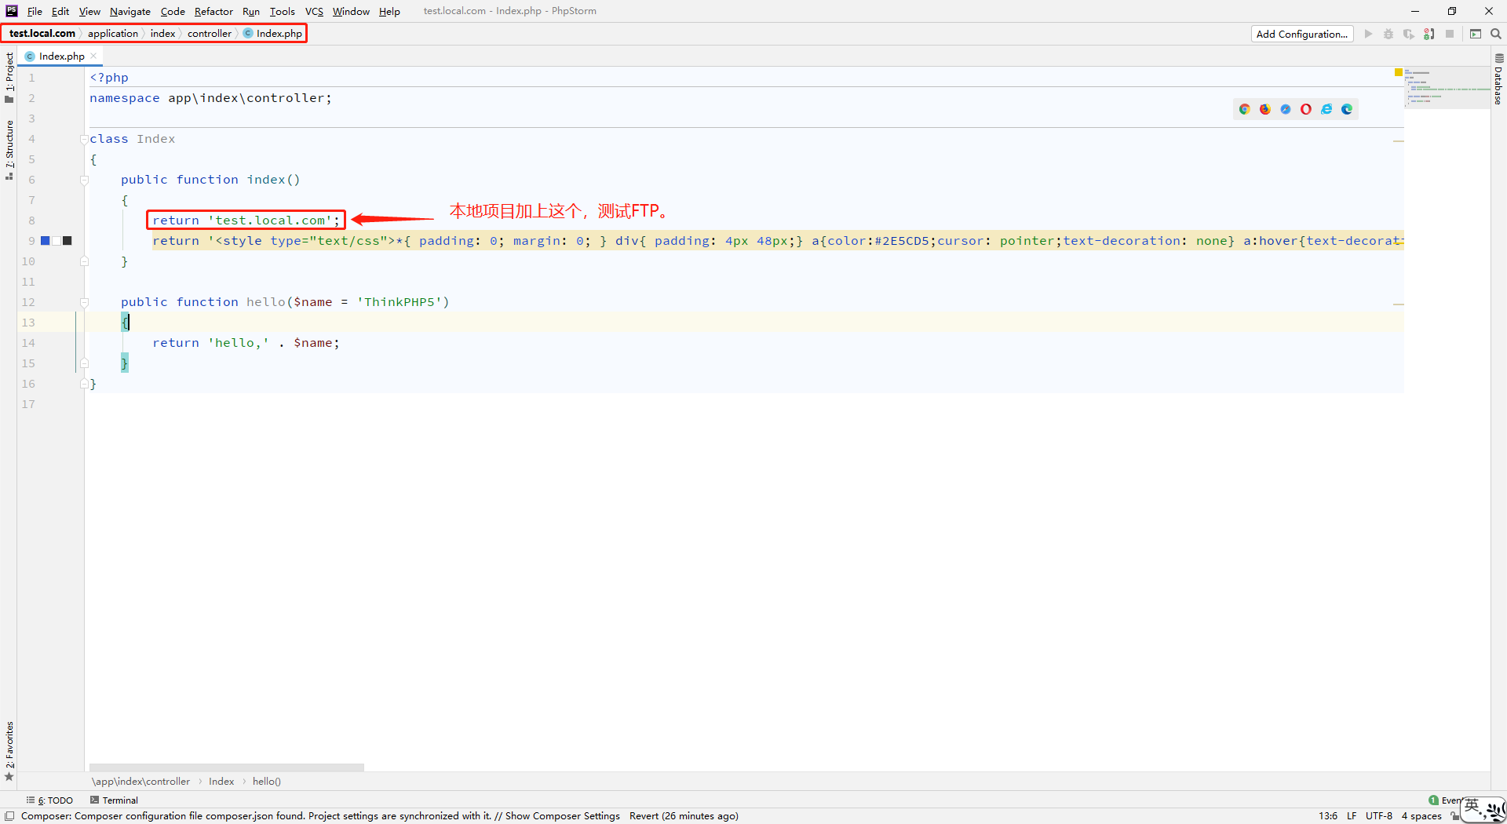Open file preview in Internet Explorer
This screenshot has height=824, width=1507.
pos(1326,109)
